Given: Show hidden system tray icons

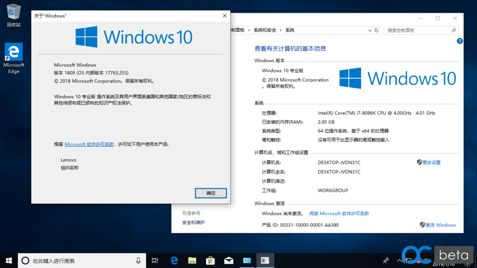Looking at the screenshot, I should [x=399, y=260].
